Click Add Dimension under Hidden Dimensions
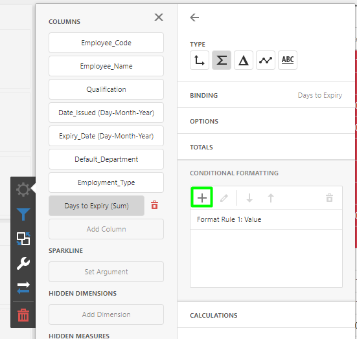This screenshot has height=339, width=357. pos(106,314)
